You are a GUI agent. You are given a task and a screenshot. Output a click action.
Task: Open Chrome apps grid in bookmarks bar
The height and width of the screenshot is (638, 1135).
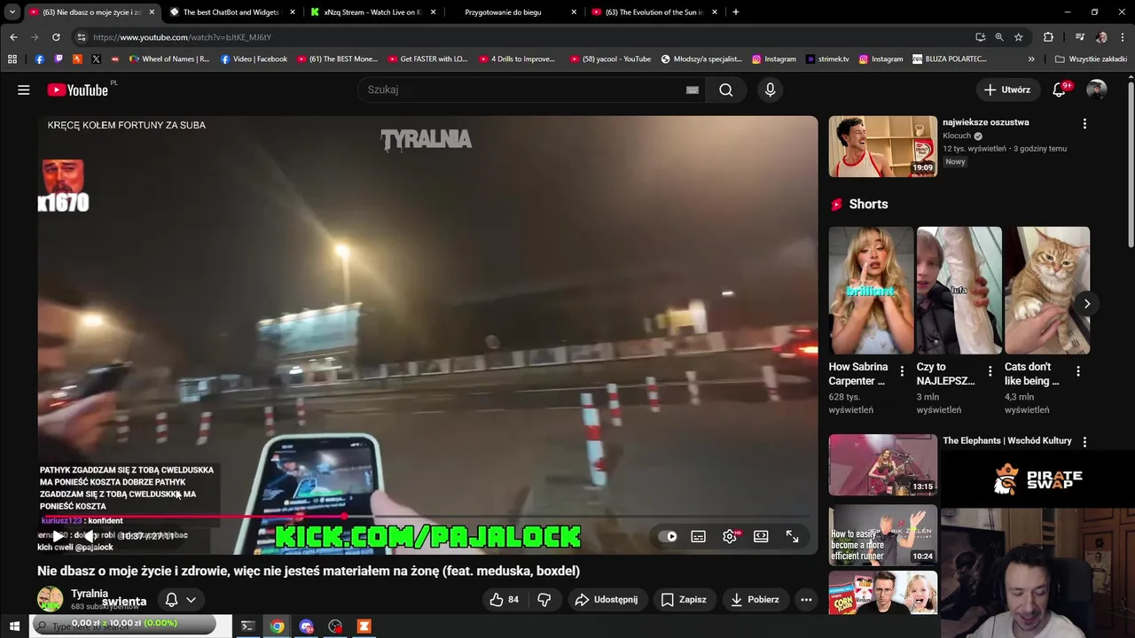[12, 59]
